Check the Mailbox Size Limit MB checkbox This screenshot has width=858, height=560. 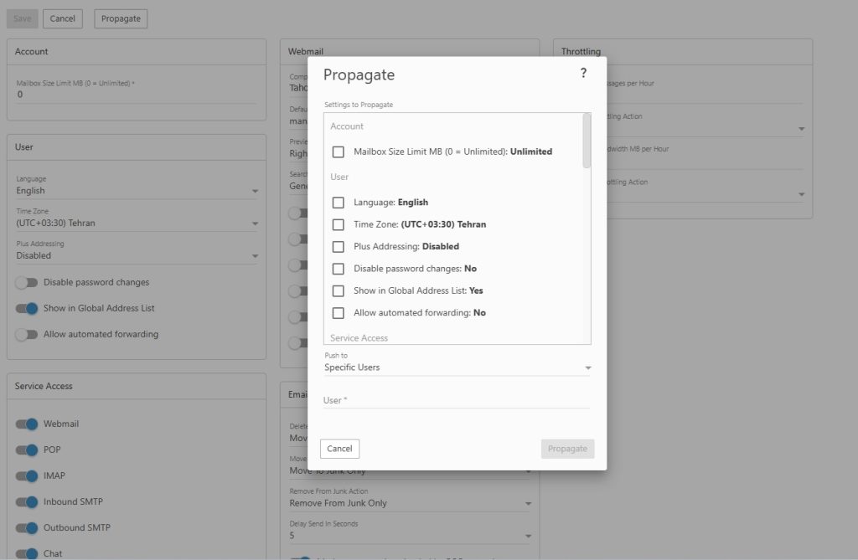pyautogui.click(x=339, y=152)
